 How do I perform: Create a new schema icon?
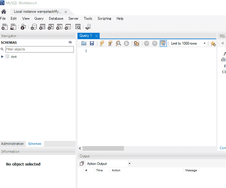[34, 27]
